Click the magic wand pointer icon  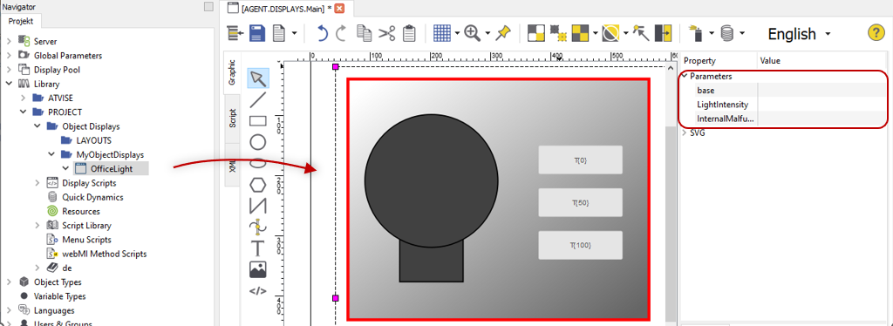click(x=641, y=34)
